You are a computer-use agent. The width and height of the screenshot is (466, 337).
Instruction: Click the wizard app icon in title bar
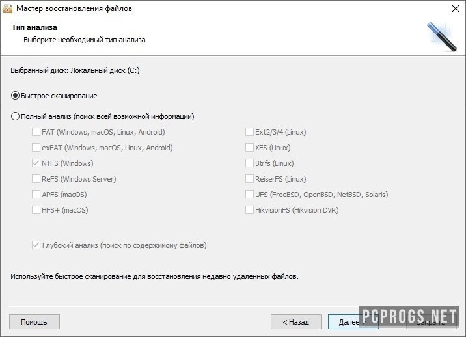click(x=7, y=8)
